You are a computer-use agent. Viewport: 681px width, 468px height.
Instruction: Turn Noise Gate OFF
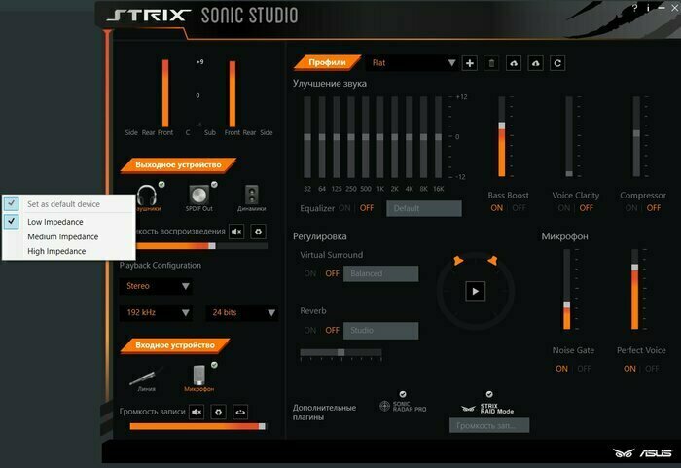584,369
